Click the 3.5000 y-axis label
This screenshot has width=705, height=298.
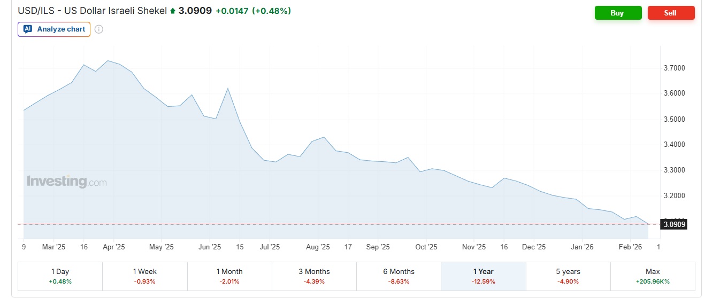(675, 119)
